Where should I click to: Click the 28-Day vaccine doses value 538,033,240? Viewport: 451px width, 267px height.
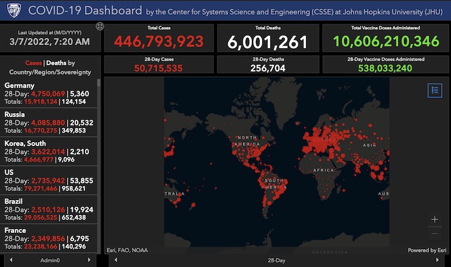[x=385, y=68]
